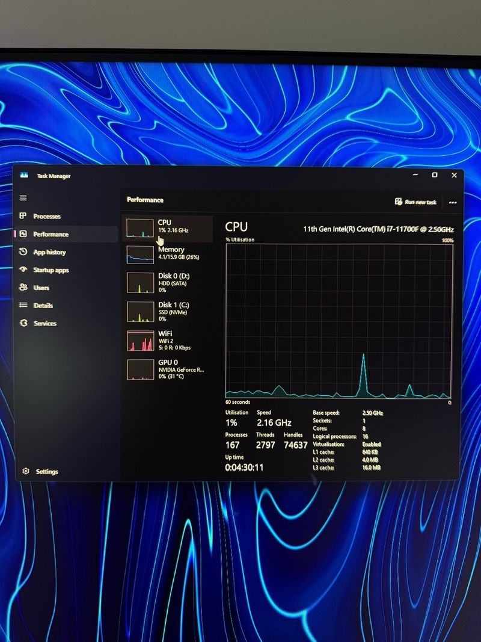Select the GPU 0 mini graph thumbnail
The width and height of the screenshot is (481, 642).
[x=140, y=369]
